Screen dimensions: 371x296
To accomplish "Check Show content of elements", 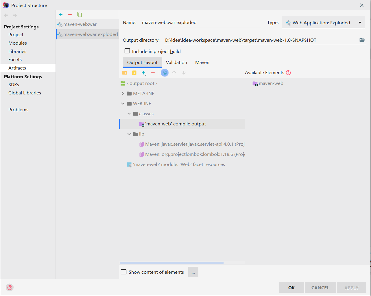I will click(124, 272).
